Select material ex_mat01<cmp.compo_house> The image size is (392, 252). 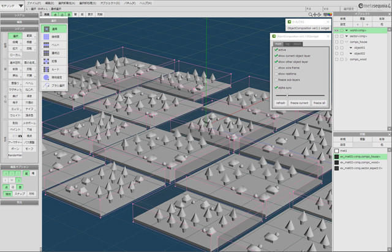[x=361, y=156]
